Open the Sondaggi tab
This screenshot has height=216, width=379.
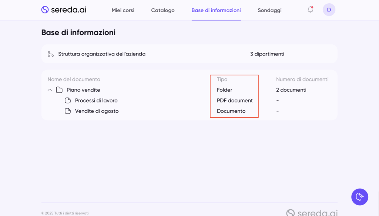(x=269, y=10)
